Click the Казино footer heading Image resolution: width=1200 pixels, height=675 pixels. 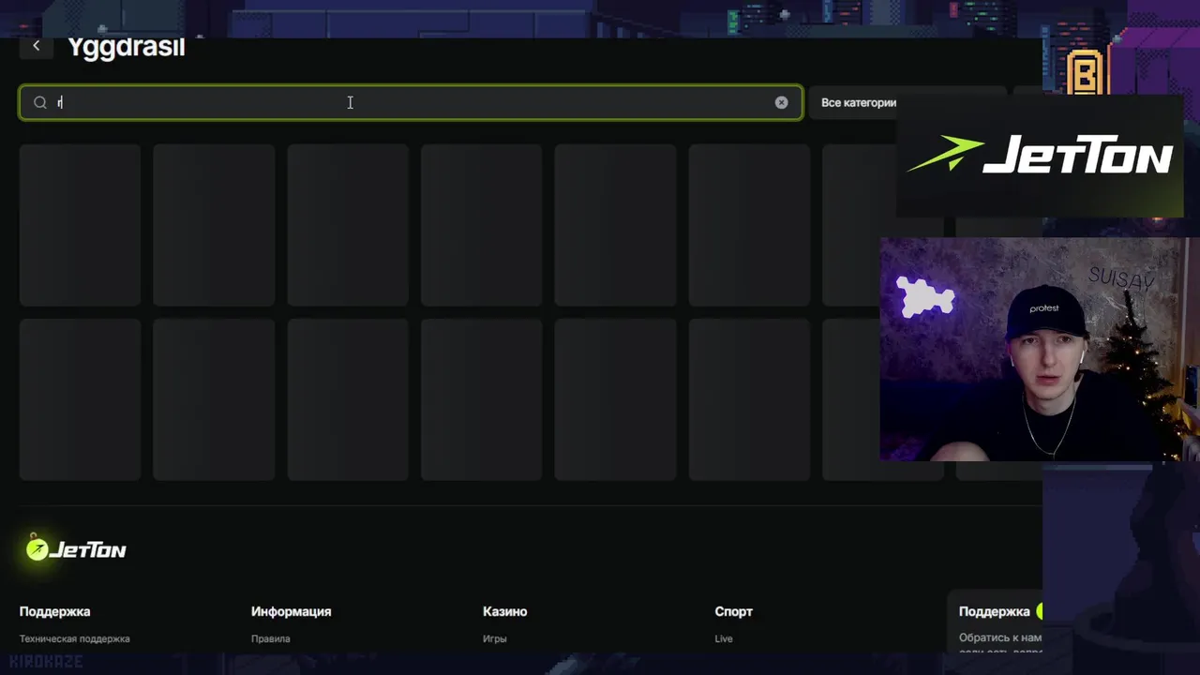click(504, 611)
